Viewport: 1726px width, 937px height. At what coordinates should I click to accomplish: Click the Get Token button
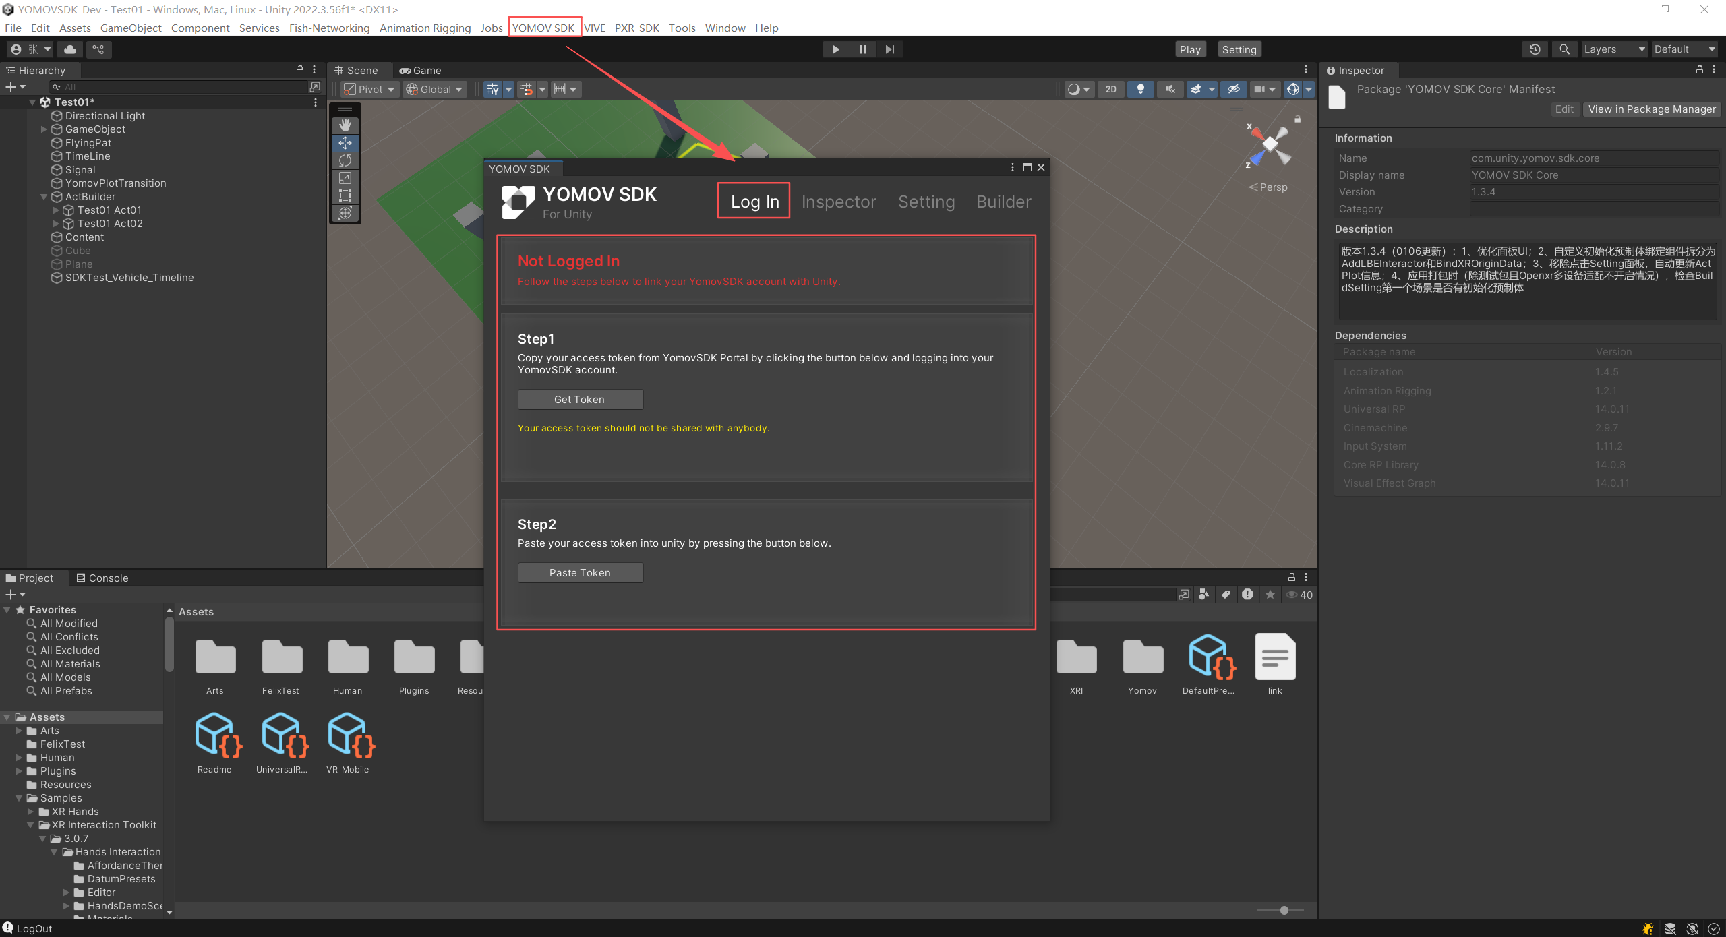pyautogui.click(x=580, y=399)
